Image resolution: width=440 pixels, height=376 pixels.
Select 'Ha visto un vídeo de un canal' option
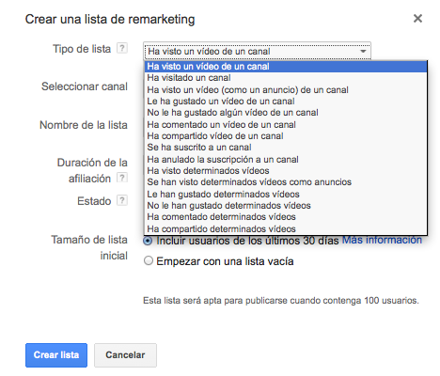[x=286, y=67]
